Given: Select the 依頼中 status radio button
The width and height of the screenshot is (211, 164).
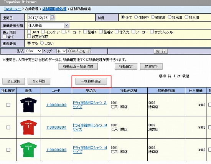Looking at the screenshot, I should coord(136,17).
